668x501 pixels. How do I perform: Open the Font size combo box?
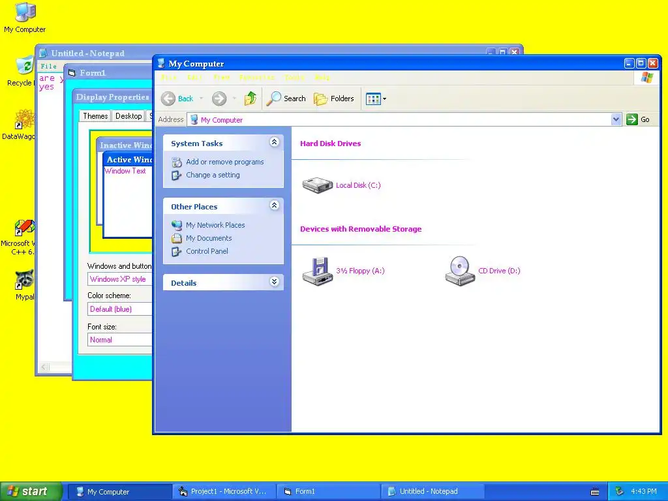coord(120,340)
